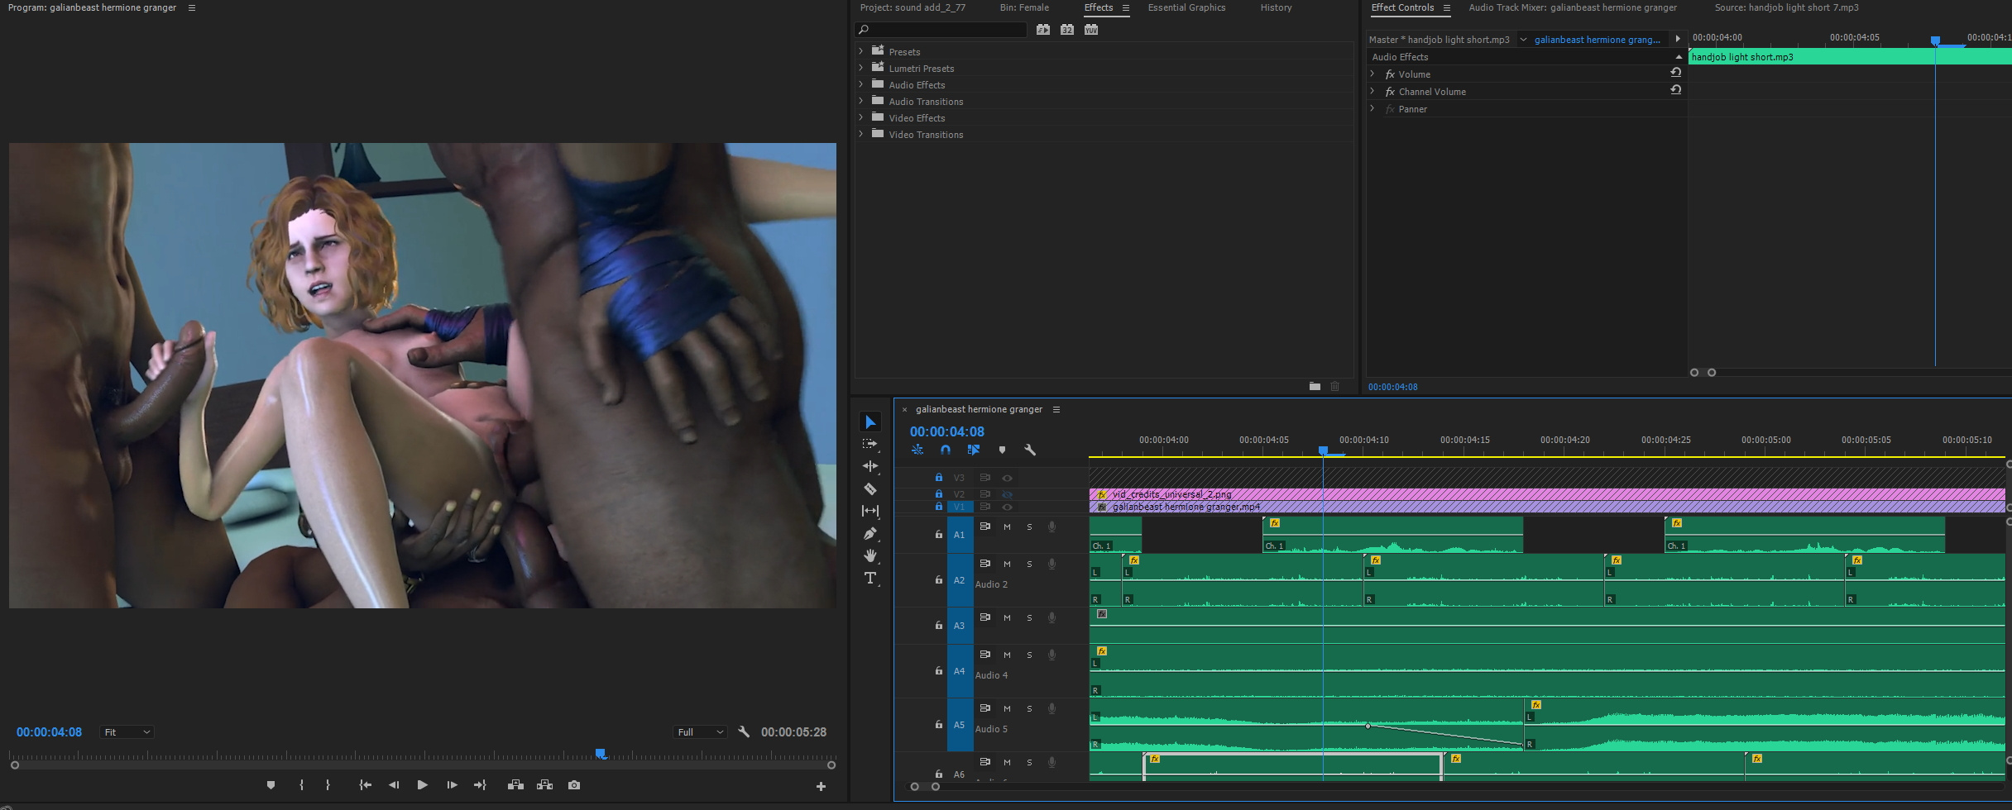Toggle V1 track output eye
The height and width of the screenshot is (810, 2012).
coord(1007,507)
